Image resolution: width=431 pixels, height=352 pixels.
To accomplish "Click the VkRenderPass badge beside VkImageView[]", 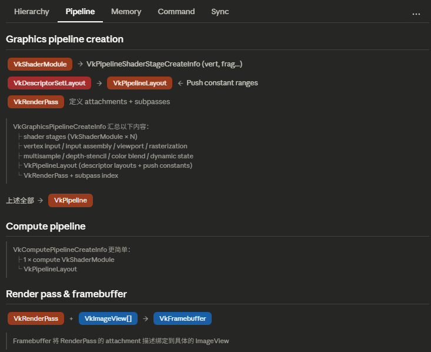I will 36,318.
